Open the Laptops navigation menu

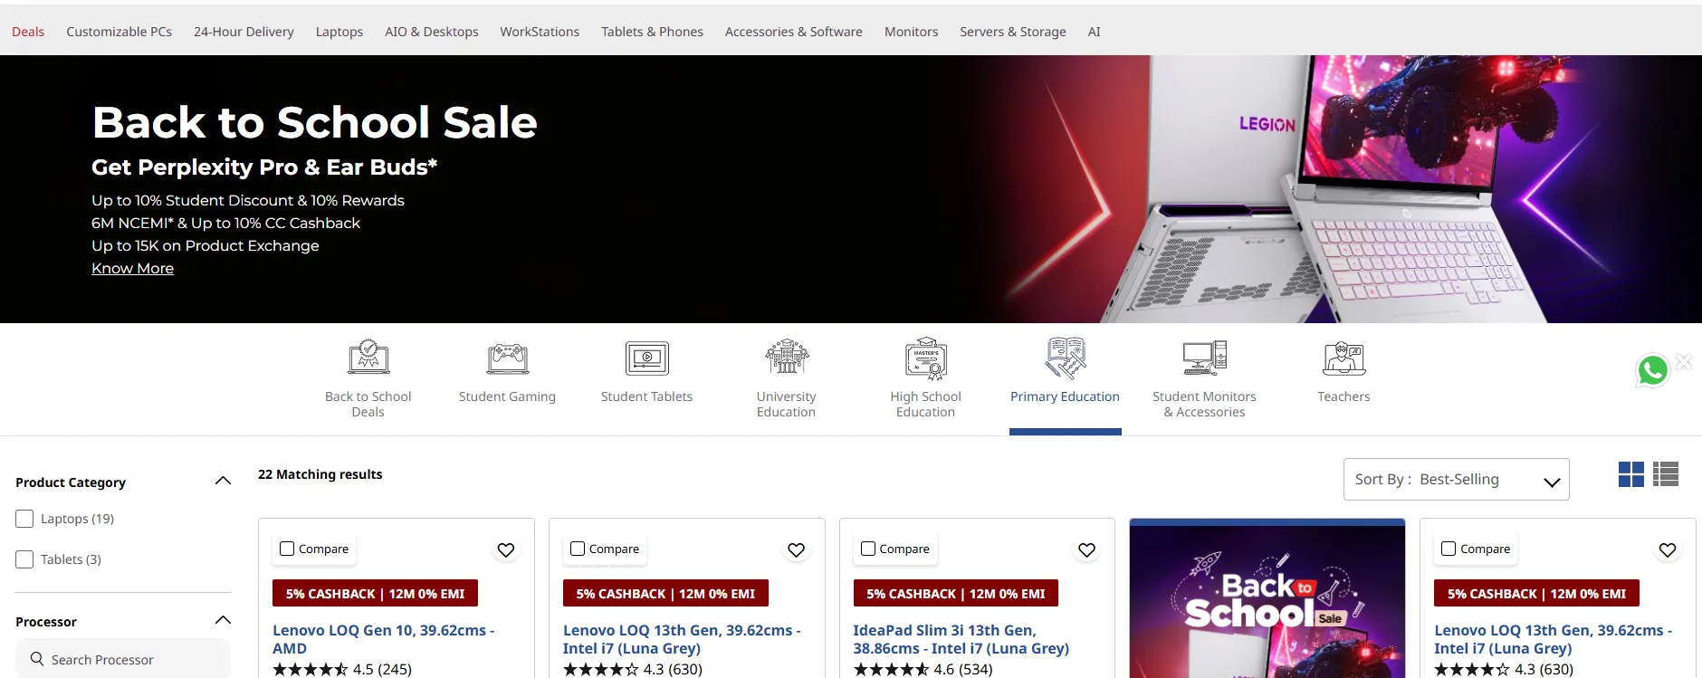(x=339, y=32)
